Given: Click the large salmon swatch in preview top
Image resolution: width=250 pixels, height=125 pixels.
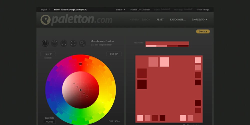Looking at the screenshot, I should pyautogui.click(x=153, y=62).
